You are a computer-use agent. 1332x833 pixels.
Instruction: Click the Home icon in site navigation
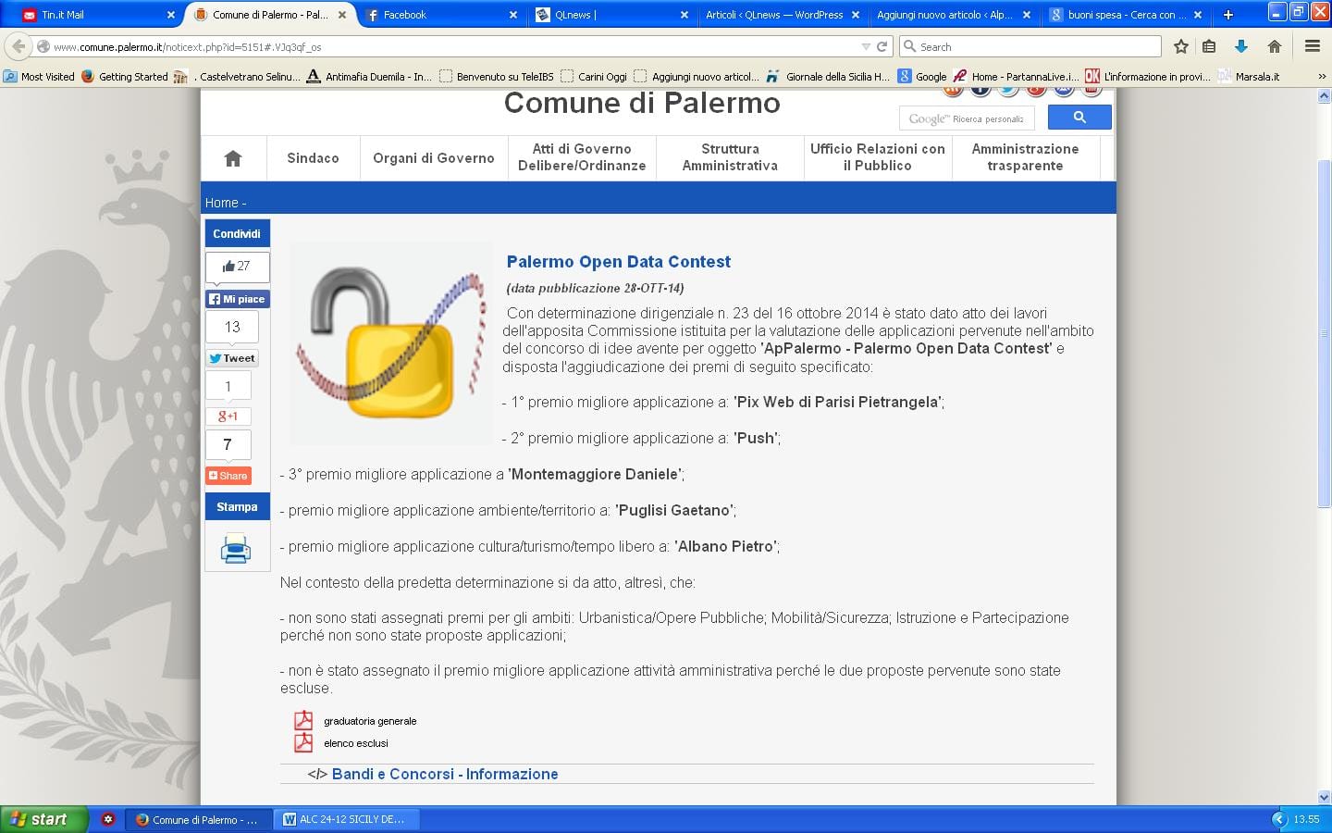[x=233, y=158]
